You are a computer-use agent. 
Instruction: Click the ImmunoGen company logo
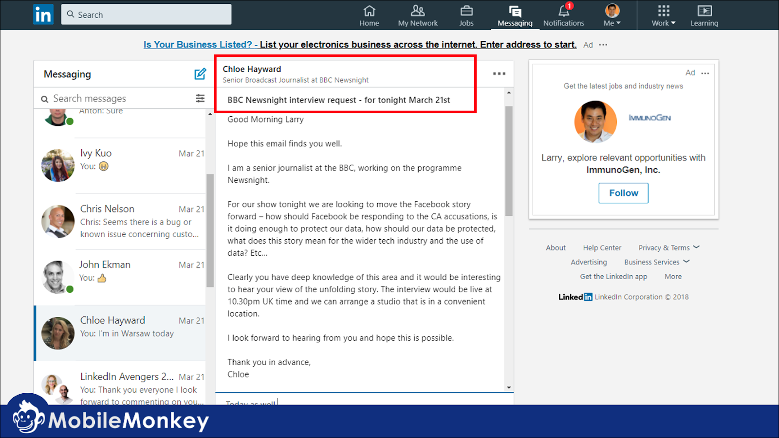pos(649,118)
